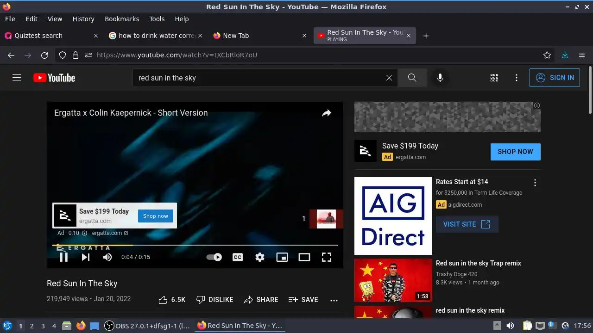Open the Help menu

[x=182, y=19]
